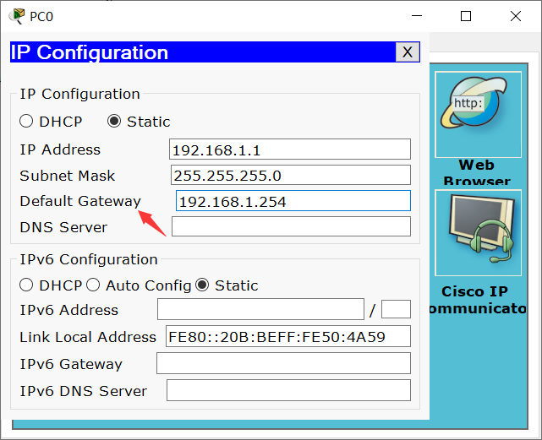Open the Web Browser desktop app icon

click(x=478, y=114)
